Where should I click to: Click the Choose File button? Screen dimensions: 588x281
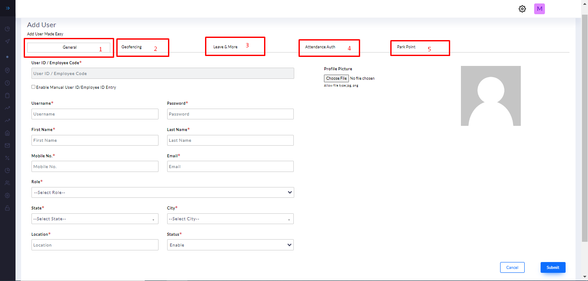[336, 78]
